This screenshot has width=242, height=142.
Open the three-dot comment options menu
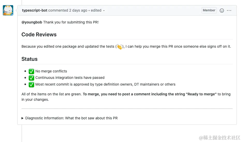[229, 11]
